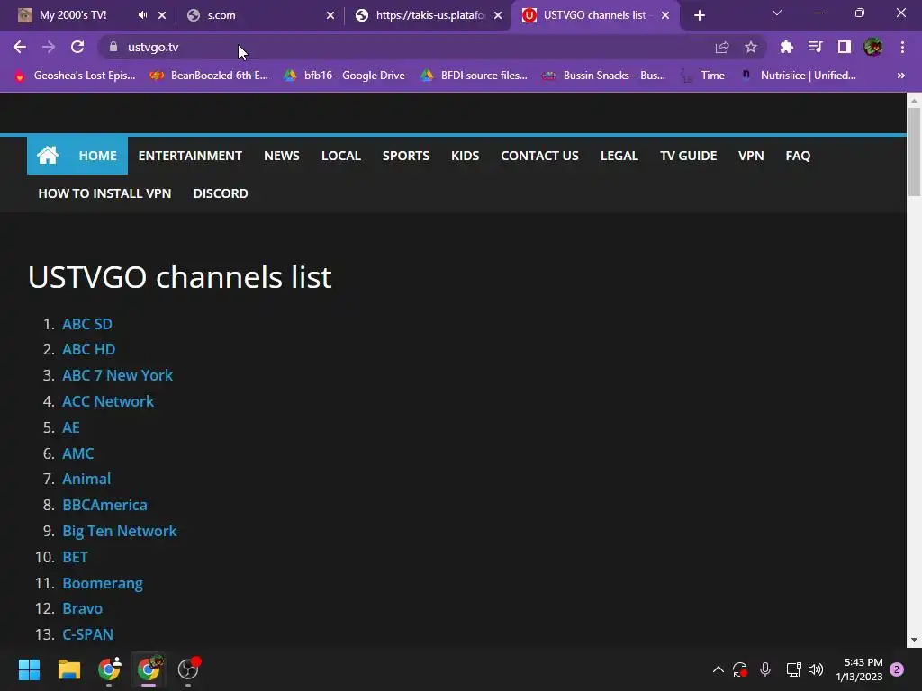Screen dimensions: 922x691
Task: Open Geoshea's Lost Episodes bookmark
Action: (x=76, y=76)
